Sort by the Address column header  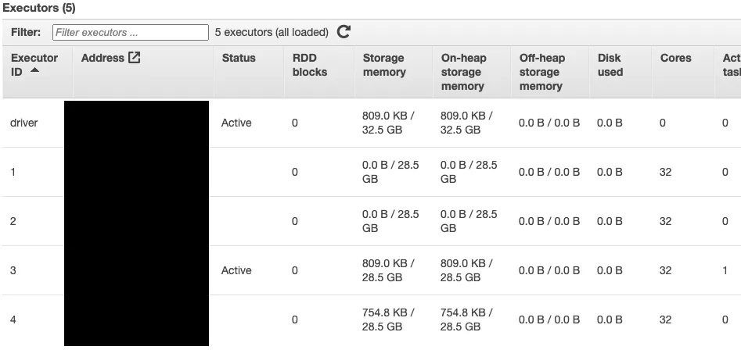(x=103, y=58)
